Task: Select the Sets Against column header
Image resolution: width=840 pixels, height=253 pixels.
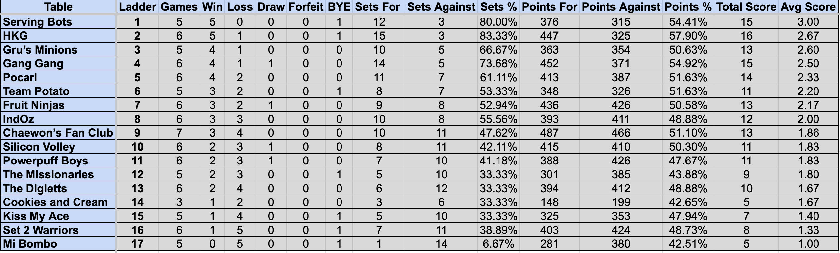Action: pyautogui.click(x=441, y=7)
